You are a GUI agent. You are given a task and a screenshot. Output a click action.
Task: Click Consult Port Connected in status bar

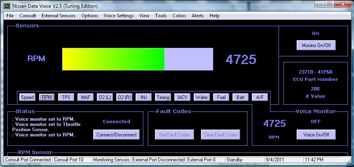[x=28, y=160]
